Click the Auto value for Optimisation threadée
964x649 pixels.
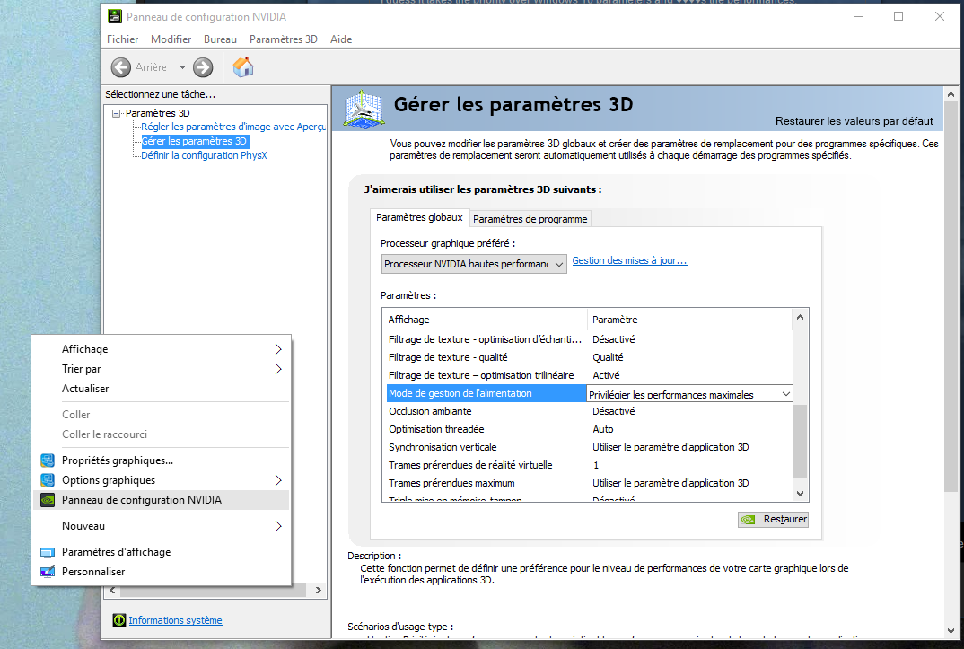click(603, 429)
